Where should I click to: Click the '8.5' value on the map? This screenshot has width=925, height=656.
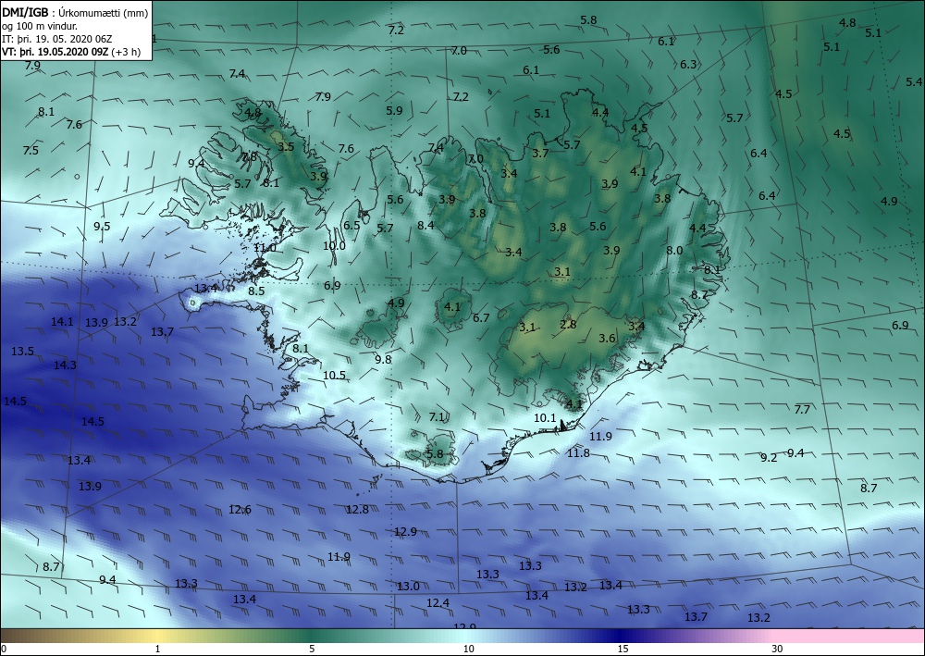[x=256, y=291]
